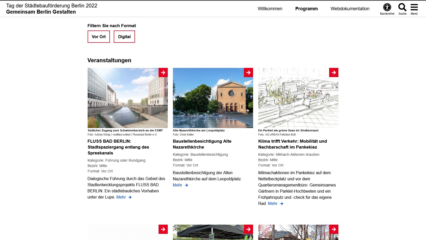
Task: Go to the Willkommen menu item
Action: coord(270,9)
